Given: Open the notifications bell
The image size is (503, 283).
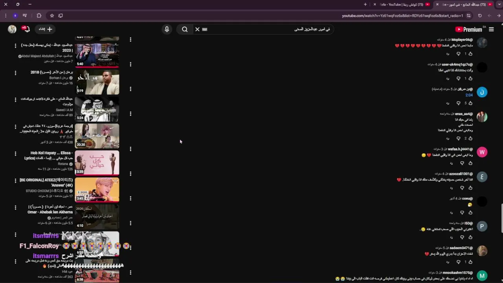Looking at the screenshot, I should 26,29.
